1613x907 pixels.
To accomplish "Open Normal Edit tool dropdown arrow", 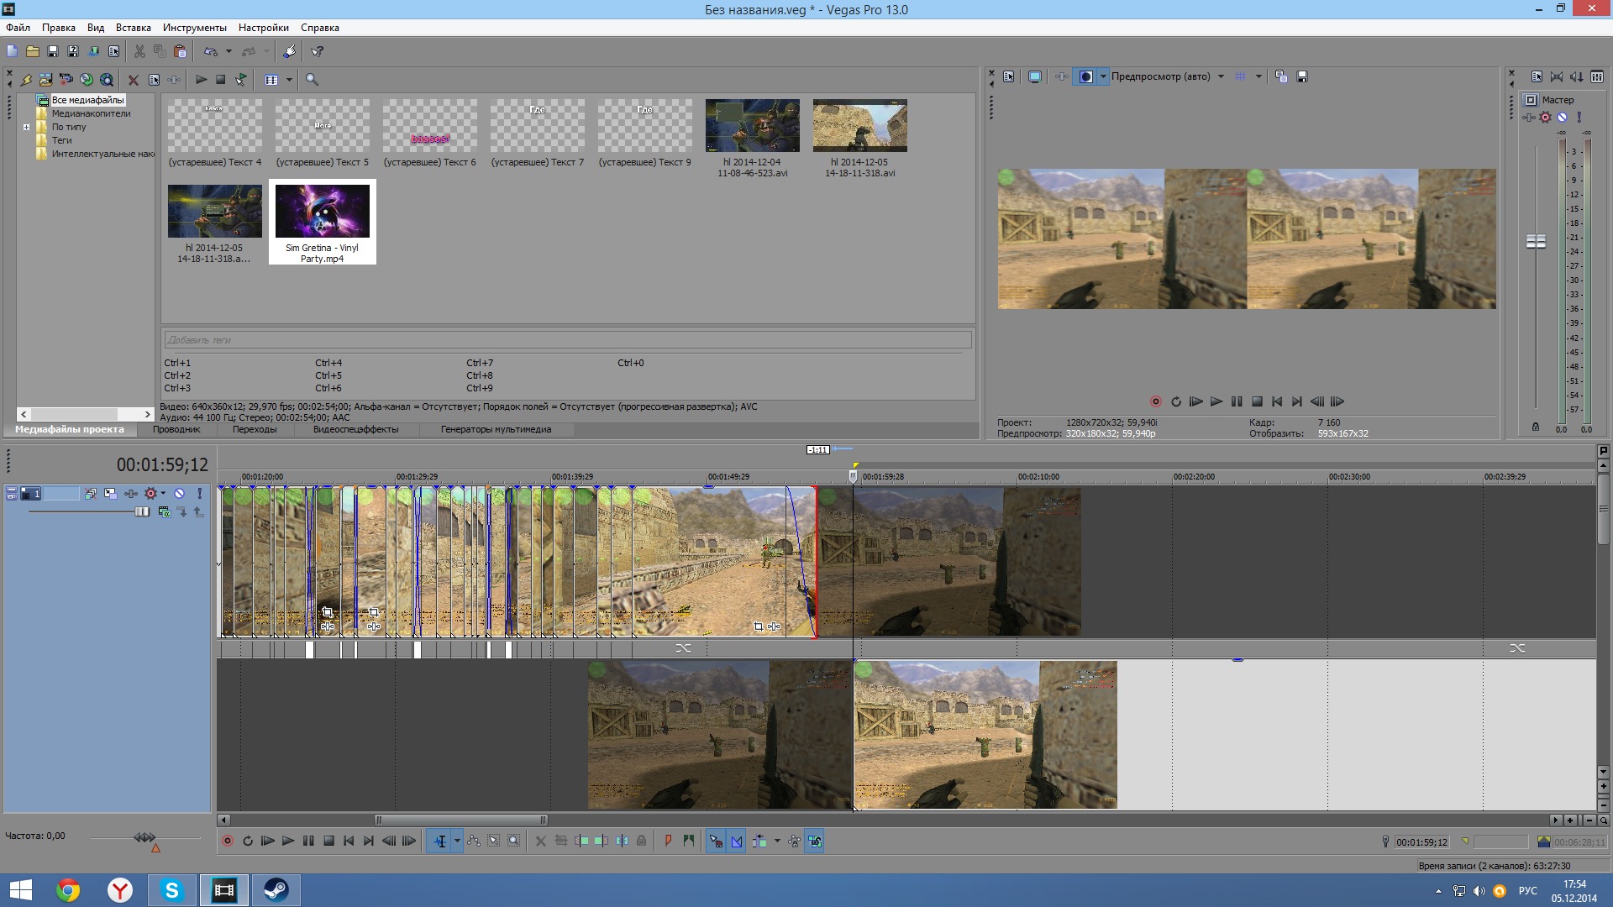I will pos(457,841).
